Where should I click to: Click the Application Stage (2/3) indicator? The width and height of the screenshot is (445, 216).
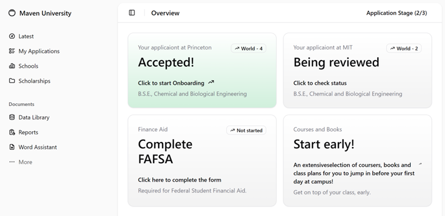[x=396, y=13]
